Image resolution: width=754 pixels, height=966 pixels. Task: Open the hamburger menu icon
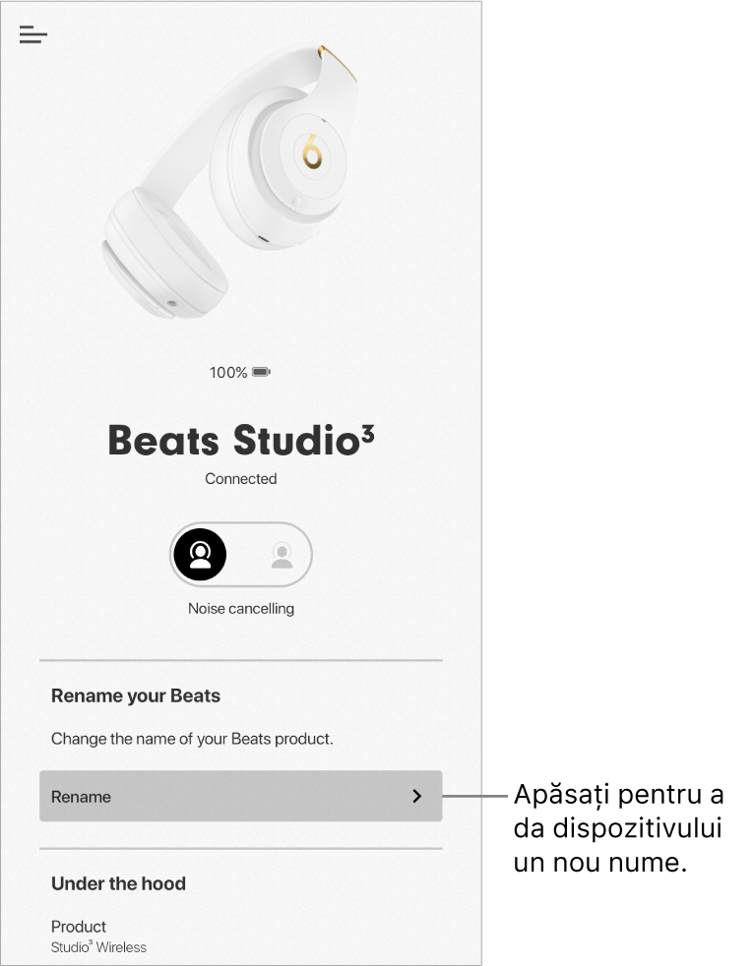[33, 34]
